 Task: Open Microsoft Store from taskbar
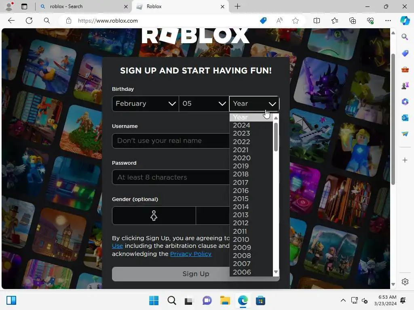tap(260, 300)
